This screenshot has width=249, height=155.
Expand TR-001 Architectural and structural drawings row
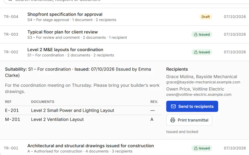point(125,148)
